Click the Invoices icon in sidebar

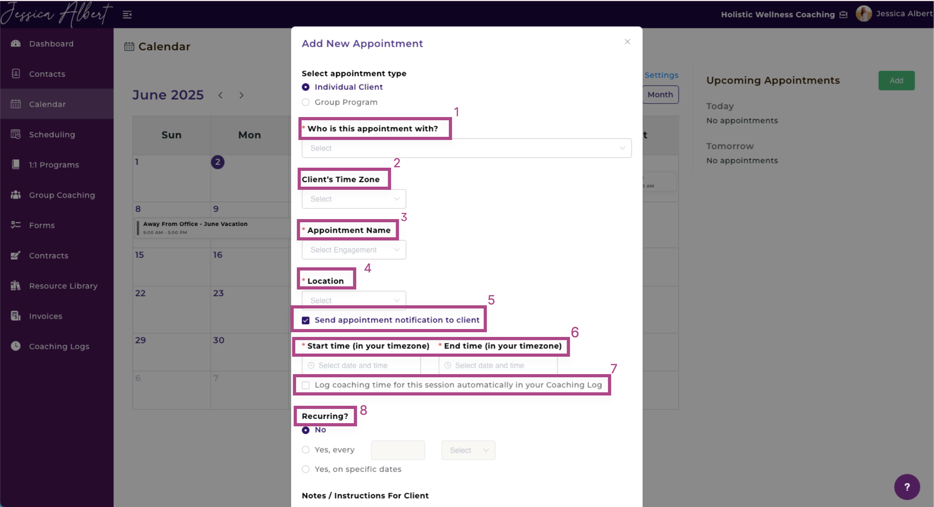pyautogui.click(x=16, y=316)
